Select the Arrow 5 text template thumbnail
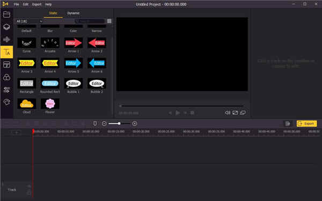Viewport: 322px width, 201px height. tap(74, 63)
